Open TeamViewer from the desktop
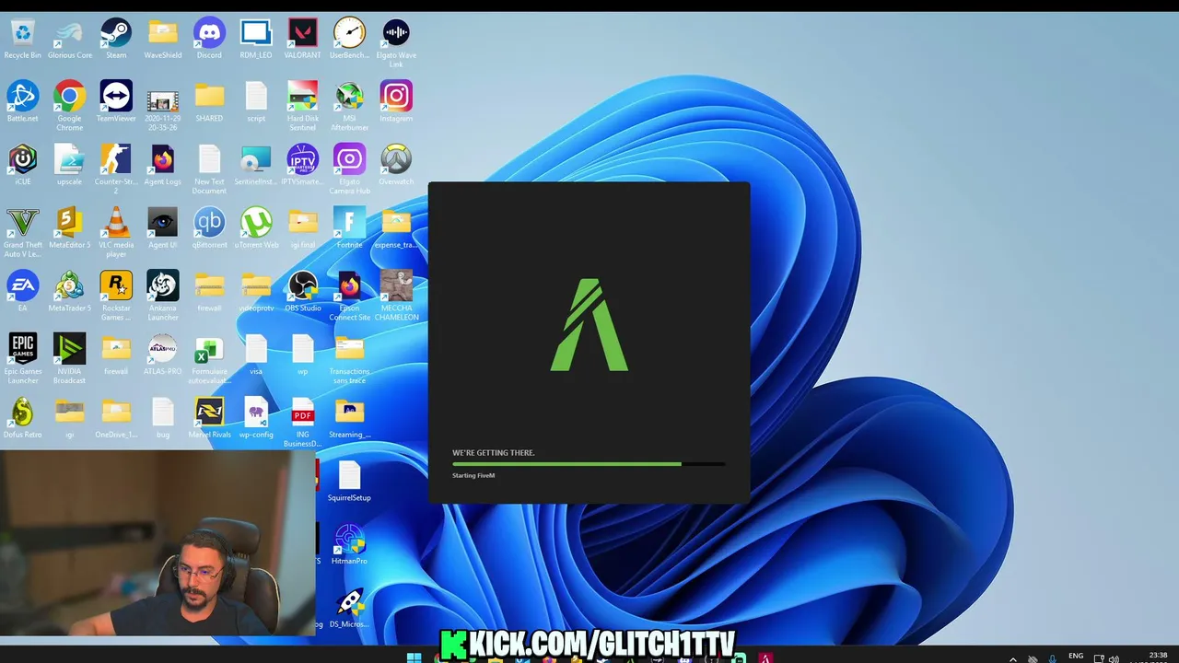Image resolution: width=1179 pixels, height=663 pixels. click(116, 96)
